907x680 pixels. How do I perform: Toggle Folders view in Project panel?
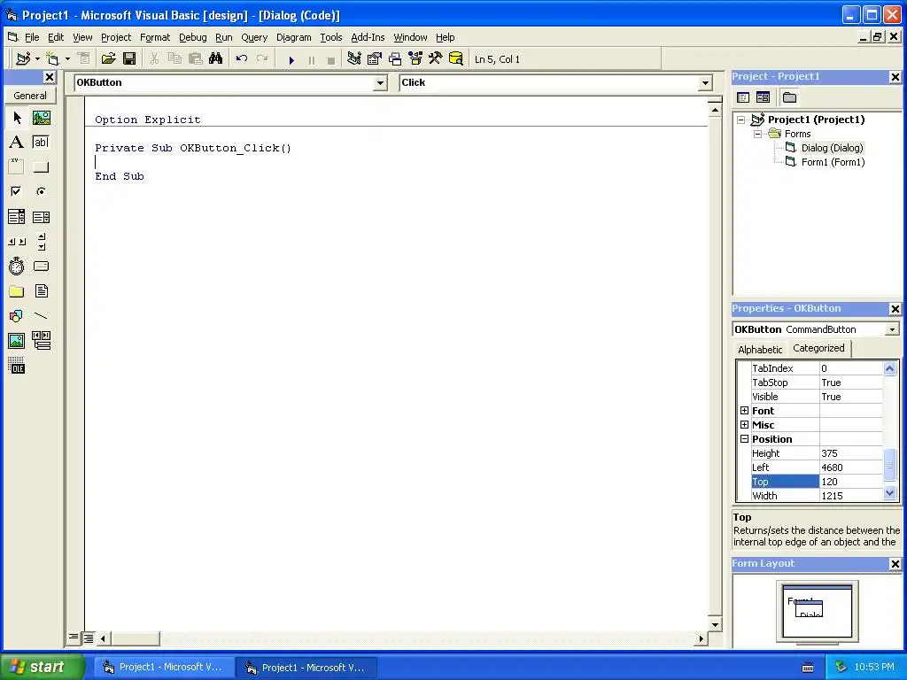(x=789, y=97)
